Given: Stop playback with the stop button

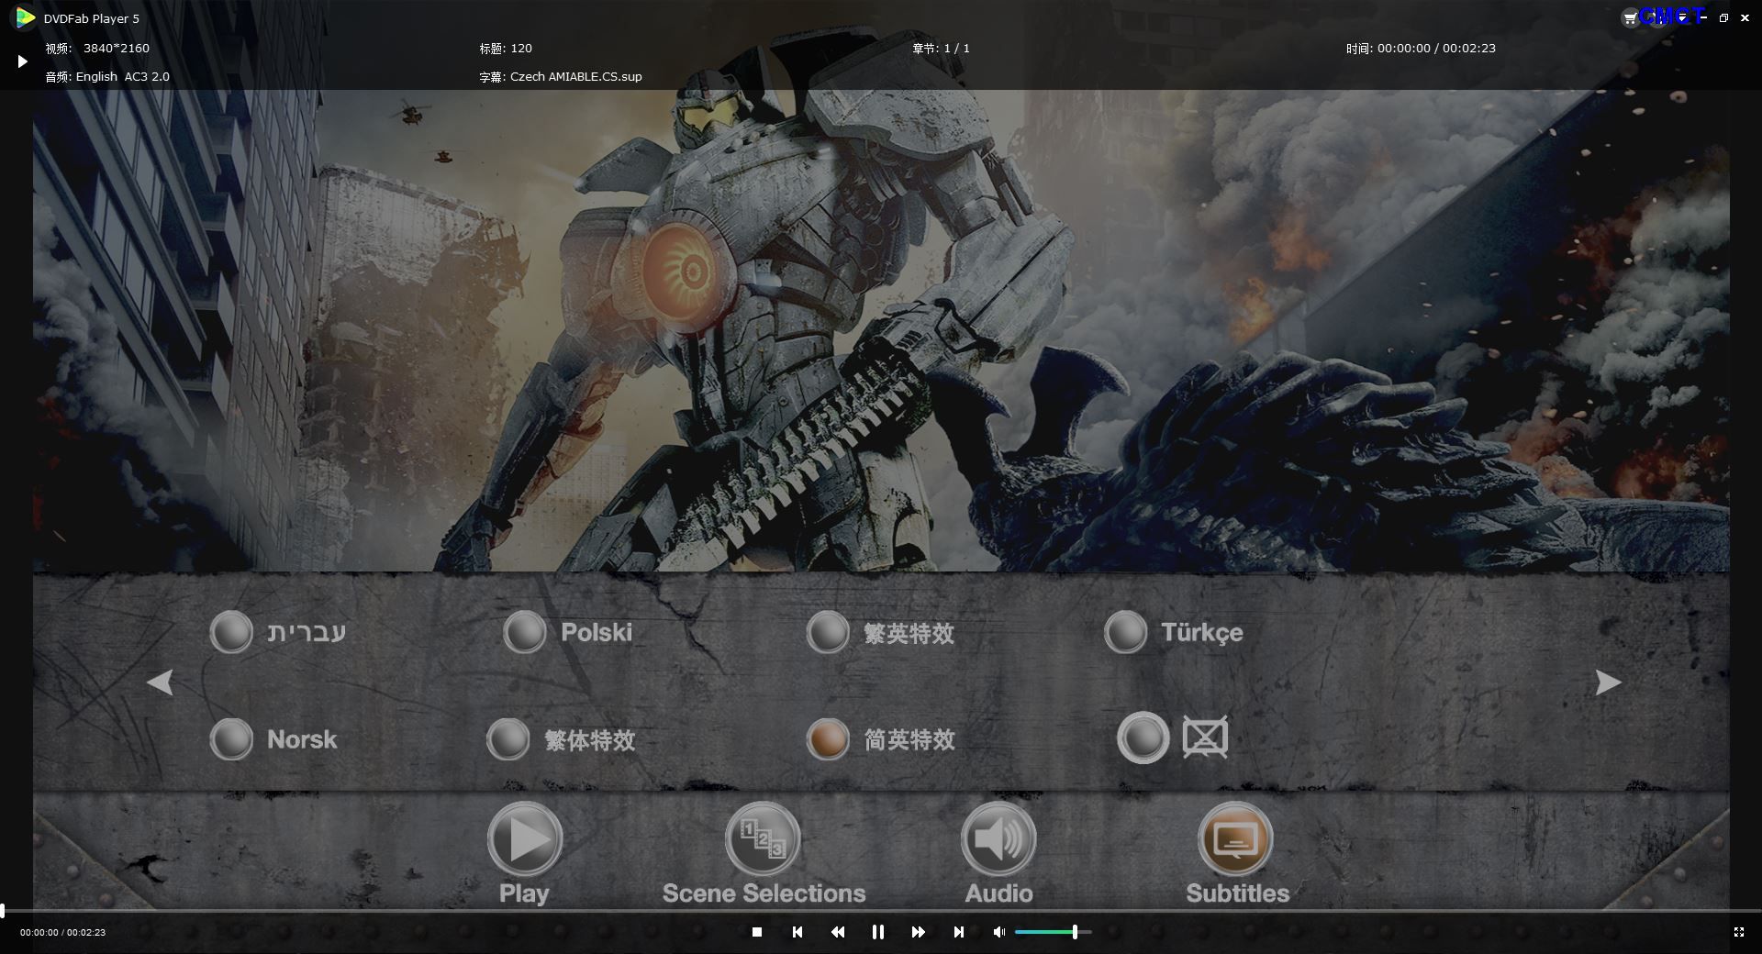Looking at the screenshot, I should tap(757, 932).
